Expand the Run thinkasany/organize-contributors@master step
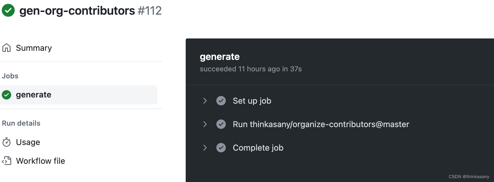Viewport: 494px width, 182px height. 205,124
